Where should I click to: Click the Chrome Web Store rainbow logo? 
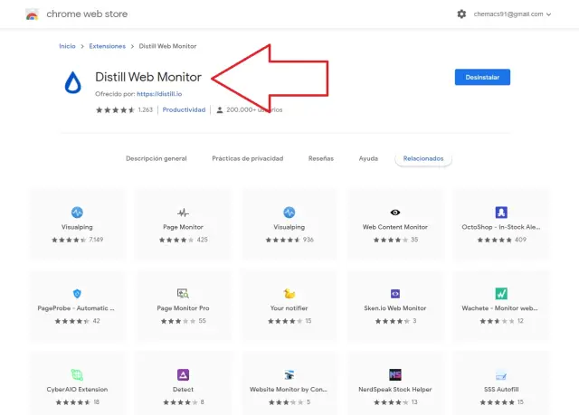(32, 14)
